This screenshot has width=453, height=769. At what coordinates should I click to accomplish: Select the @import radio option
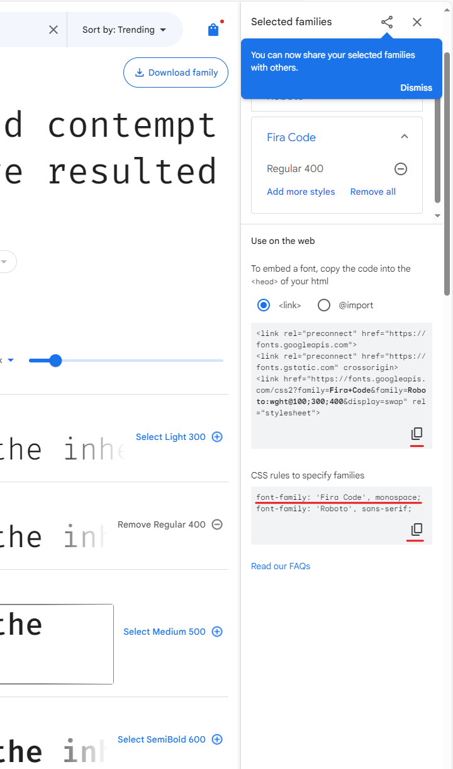pyautogui.click(x=324, y=305)
